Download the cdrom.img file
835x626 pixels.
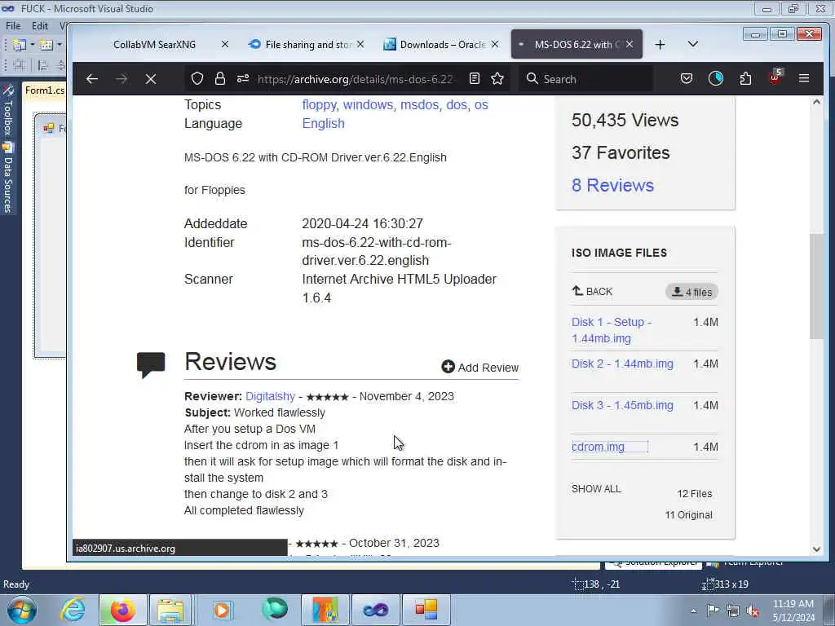pos(598,447)
